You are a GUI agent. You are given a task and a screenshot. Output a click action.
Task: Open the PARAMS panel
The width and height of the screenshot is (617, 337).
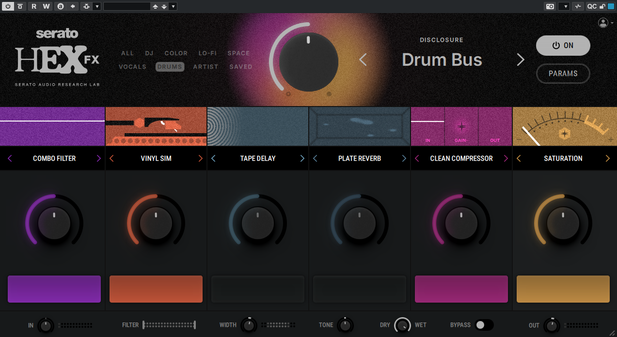(x=563, y=74)
